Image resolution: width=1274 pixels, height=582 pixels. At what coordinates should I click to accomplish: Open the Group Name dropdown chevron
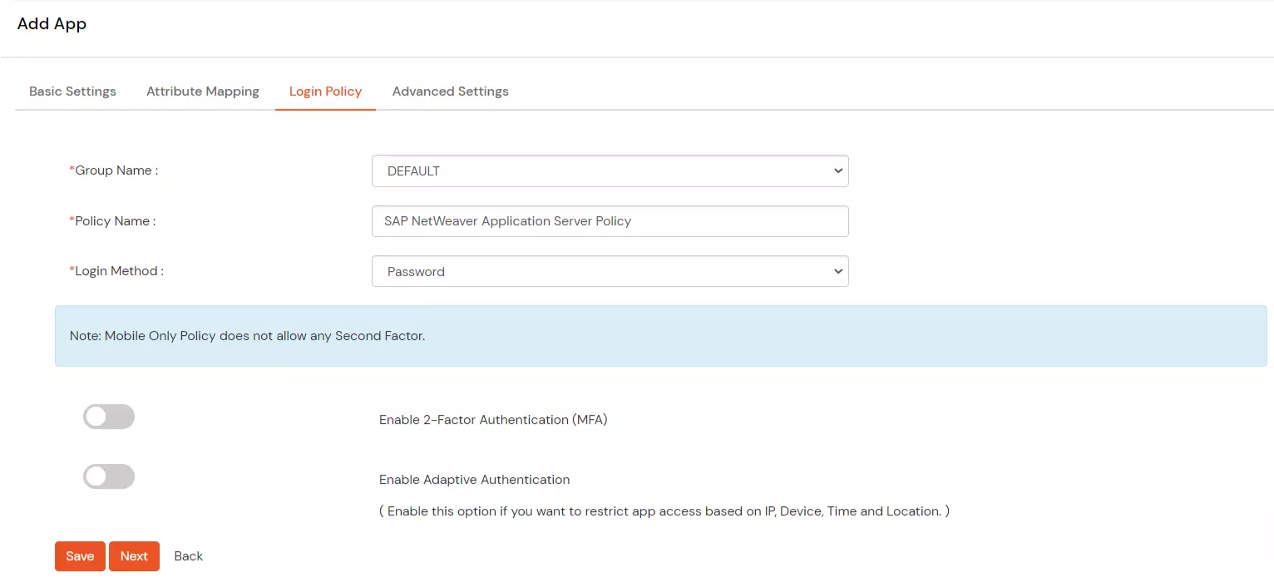point(838,170)
